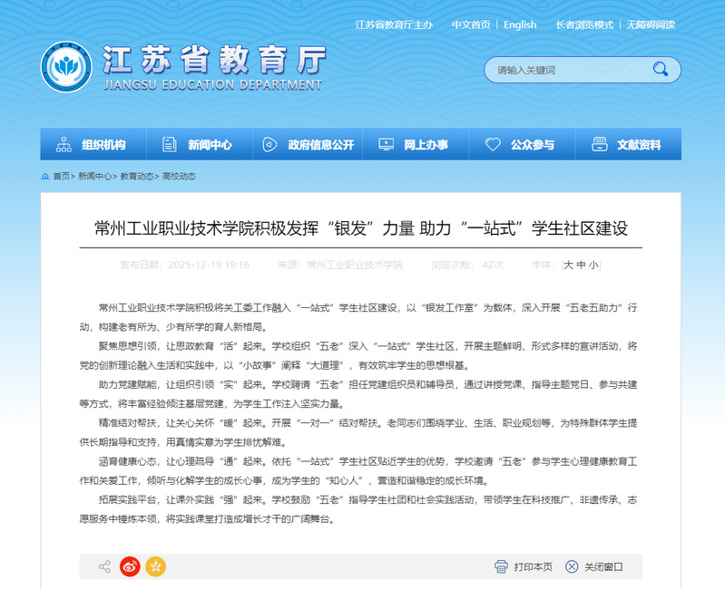
Task: Set font size to large (大)
Action: pyautogui.click(x=568, y=265)
